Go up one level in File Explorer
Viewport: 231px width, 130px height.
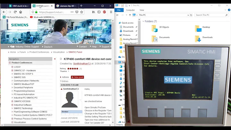pos(130,15)
